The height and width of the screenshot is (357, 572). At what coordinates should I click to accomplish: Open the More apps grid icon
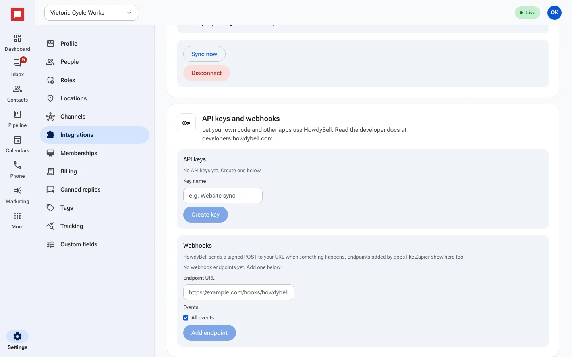17,216
